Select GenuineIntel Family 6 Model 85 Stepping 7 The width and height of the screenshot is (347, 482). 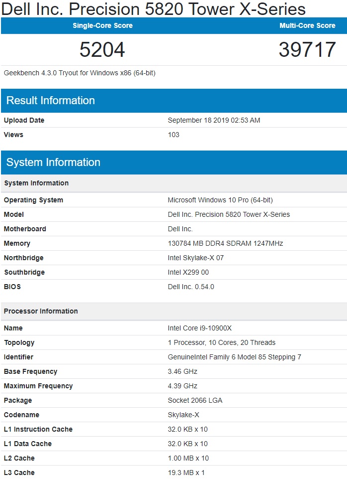pos(235,357)
